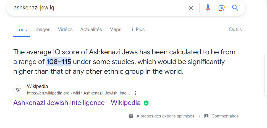Expand the Plus more-filters menu
267x128 pixels.
pos(138,29)
